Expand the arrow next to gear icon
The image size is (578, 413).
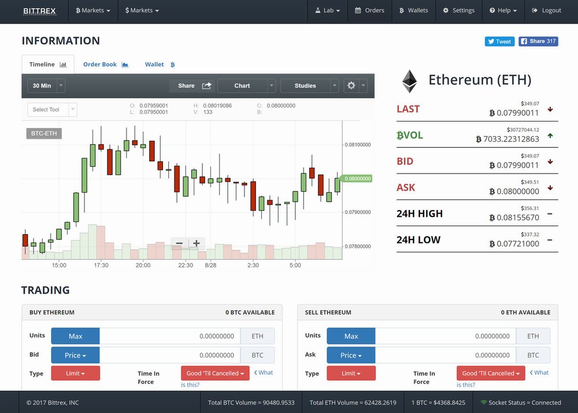363,86
